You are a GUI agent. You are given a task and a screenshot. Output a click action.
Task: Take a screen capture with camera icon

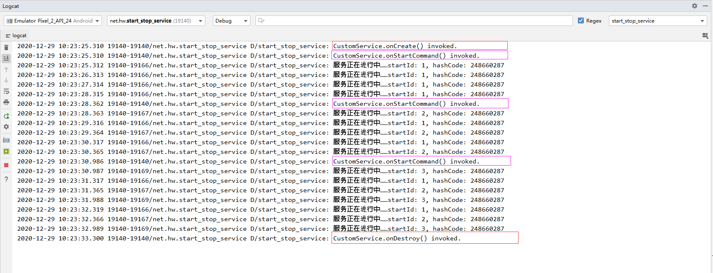(x=6, y=140)
